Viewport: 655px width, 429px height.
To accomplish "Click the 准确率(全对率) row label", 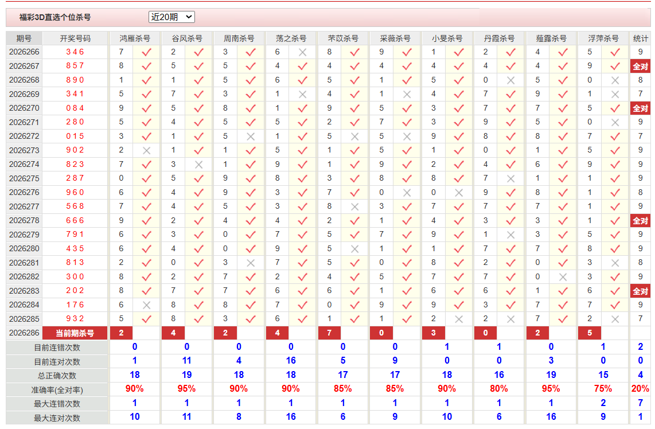I will click(57, 390).
